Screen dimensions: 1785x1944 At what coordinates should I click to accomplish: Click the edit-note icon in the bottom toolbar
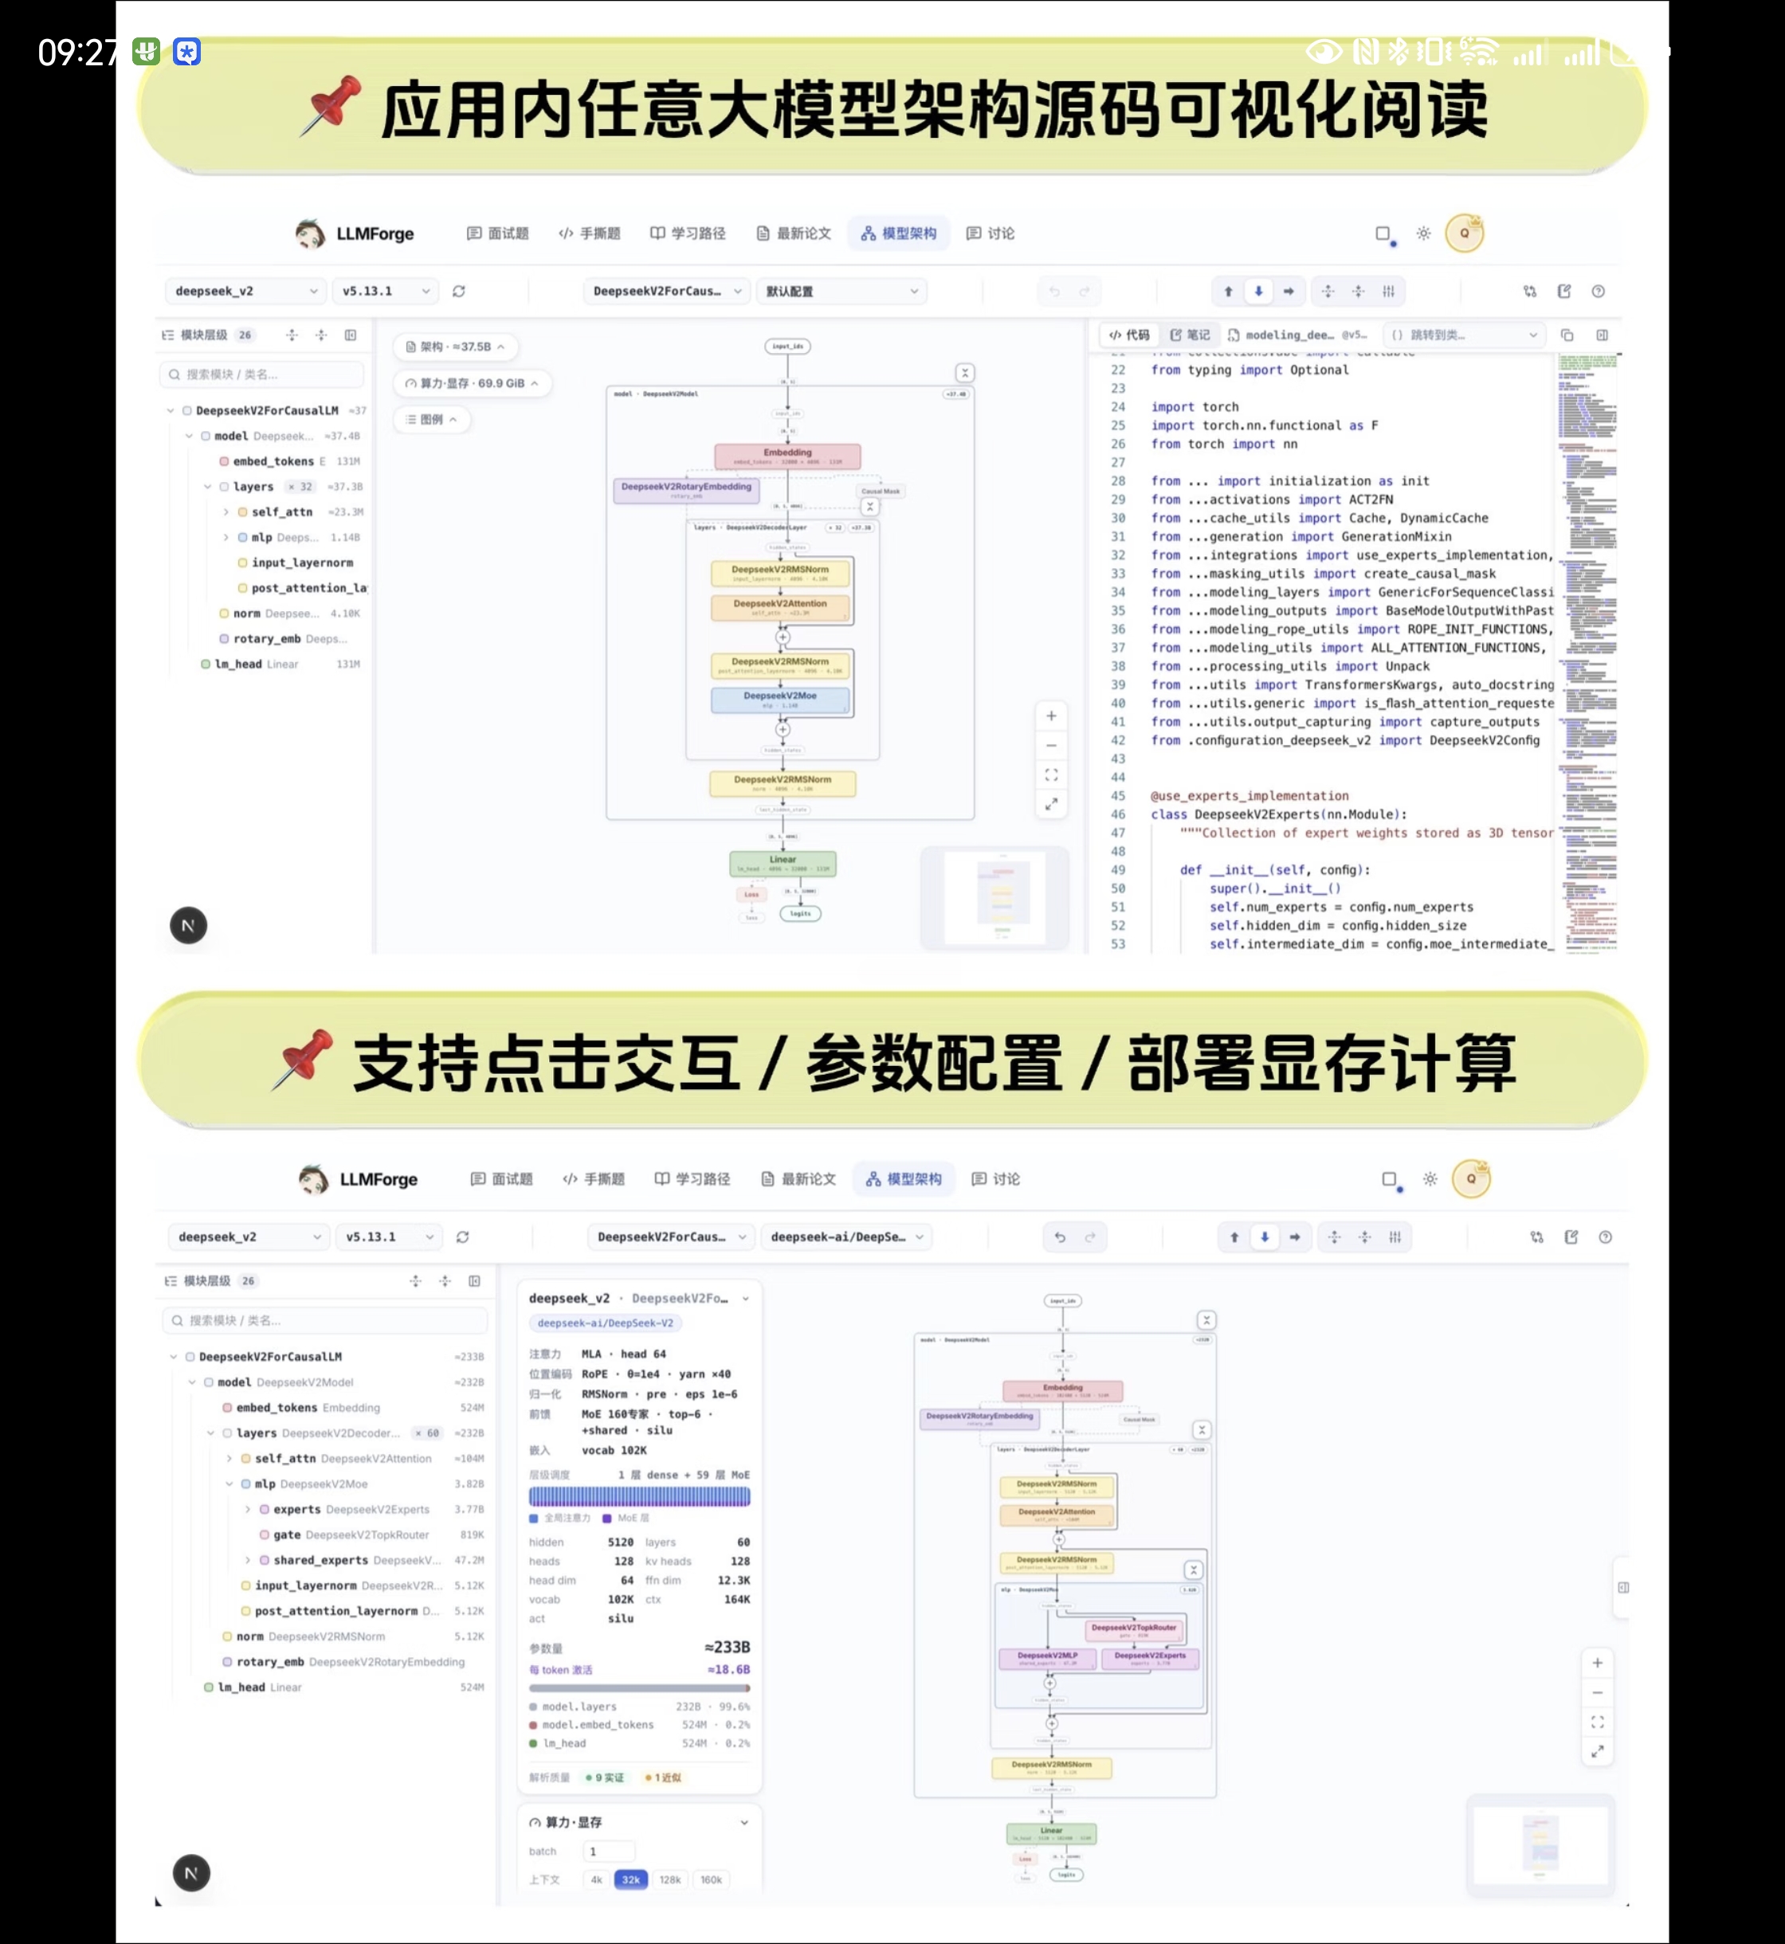click(1571, 1237)
